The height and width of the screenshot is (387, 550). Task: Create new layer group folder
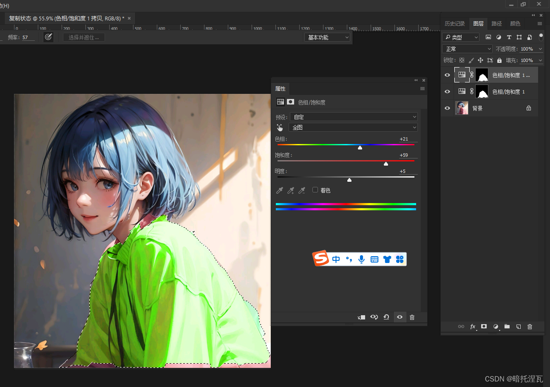507,327
